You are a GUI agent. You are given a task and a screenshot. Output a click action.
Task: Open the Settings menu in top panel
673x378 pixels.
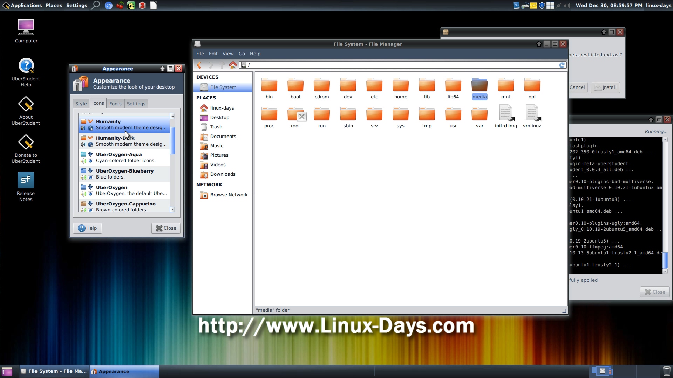(76, 5)
